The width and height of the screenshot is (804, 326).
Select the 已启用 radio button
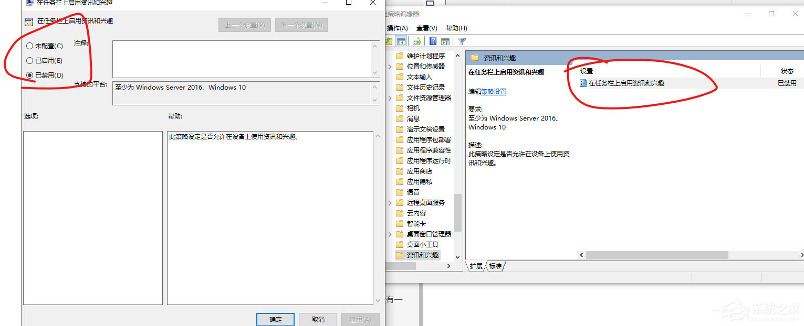[x=29, y=60]
